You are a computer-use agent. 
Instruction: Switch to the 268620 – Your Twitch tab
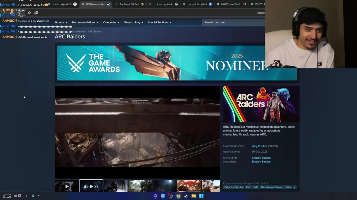(x=232, y=4)
